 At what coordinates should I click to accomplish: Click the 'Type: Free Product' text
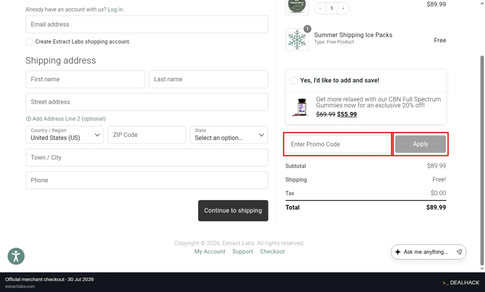[x=334, y=42]
